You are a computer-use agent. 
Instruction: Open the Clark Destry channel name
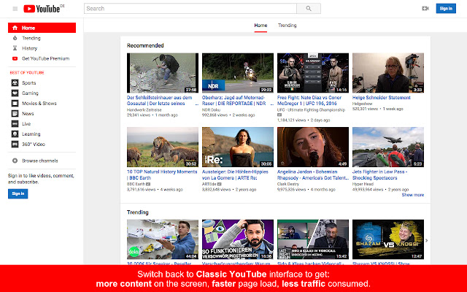(x=287, y=184)
